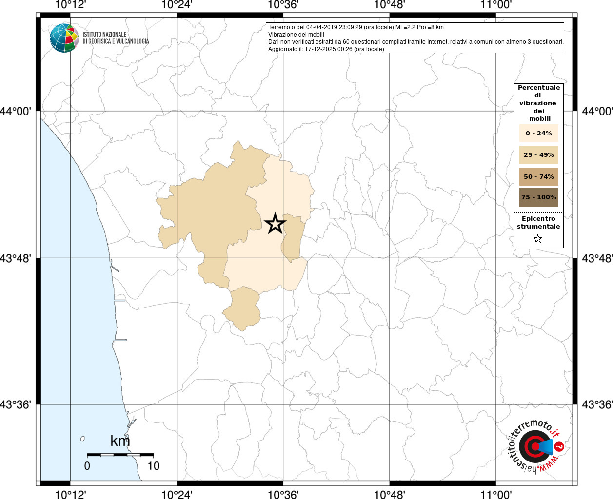The width and height of the screenshot is (613, 499).
Task: Click the small island off the coast
Action: [x=83, y=439]
